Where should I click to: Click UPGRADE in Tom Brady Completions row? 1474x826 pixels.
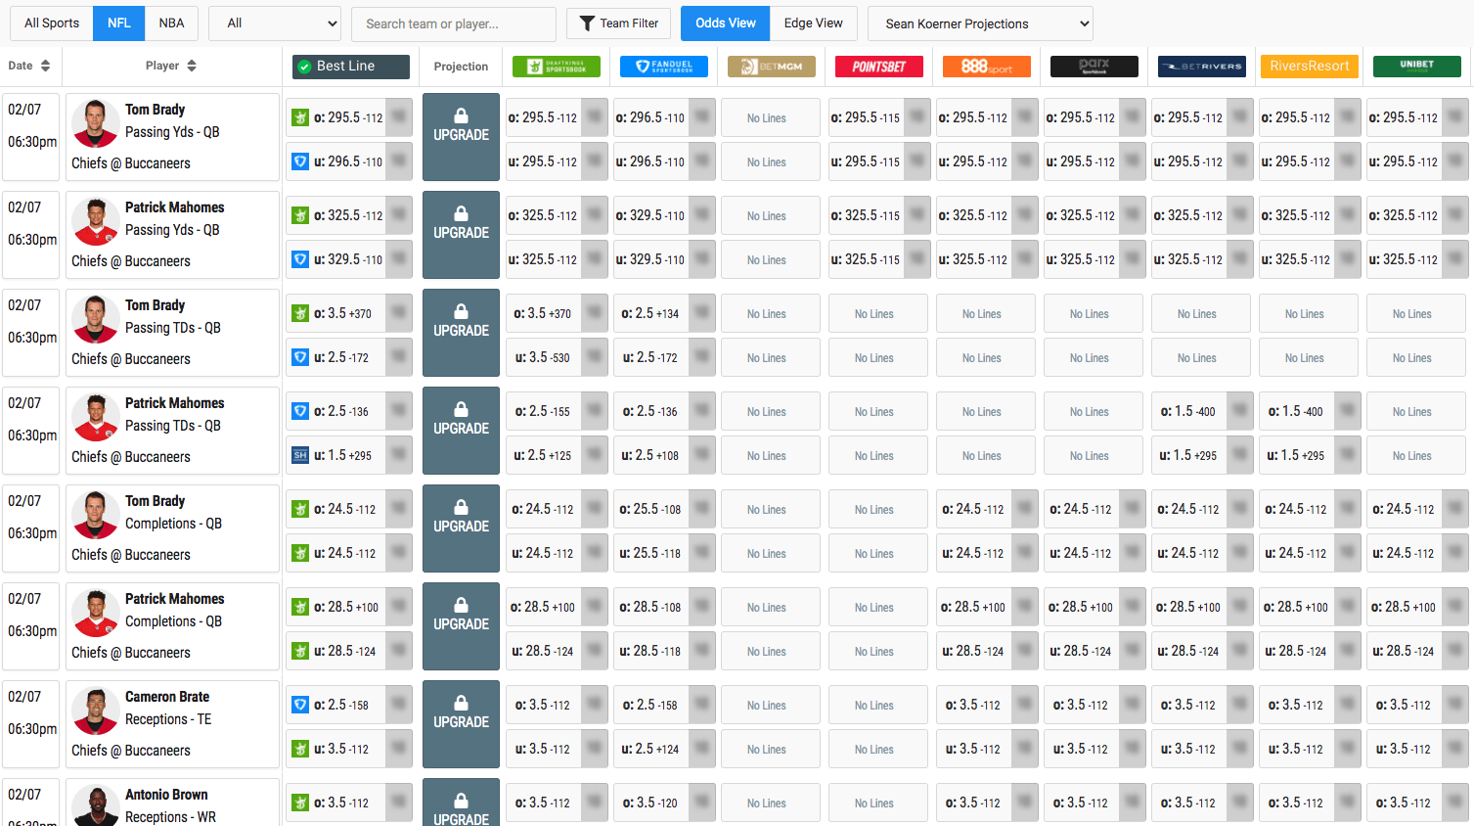point(461,528)
